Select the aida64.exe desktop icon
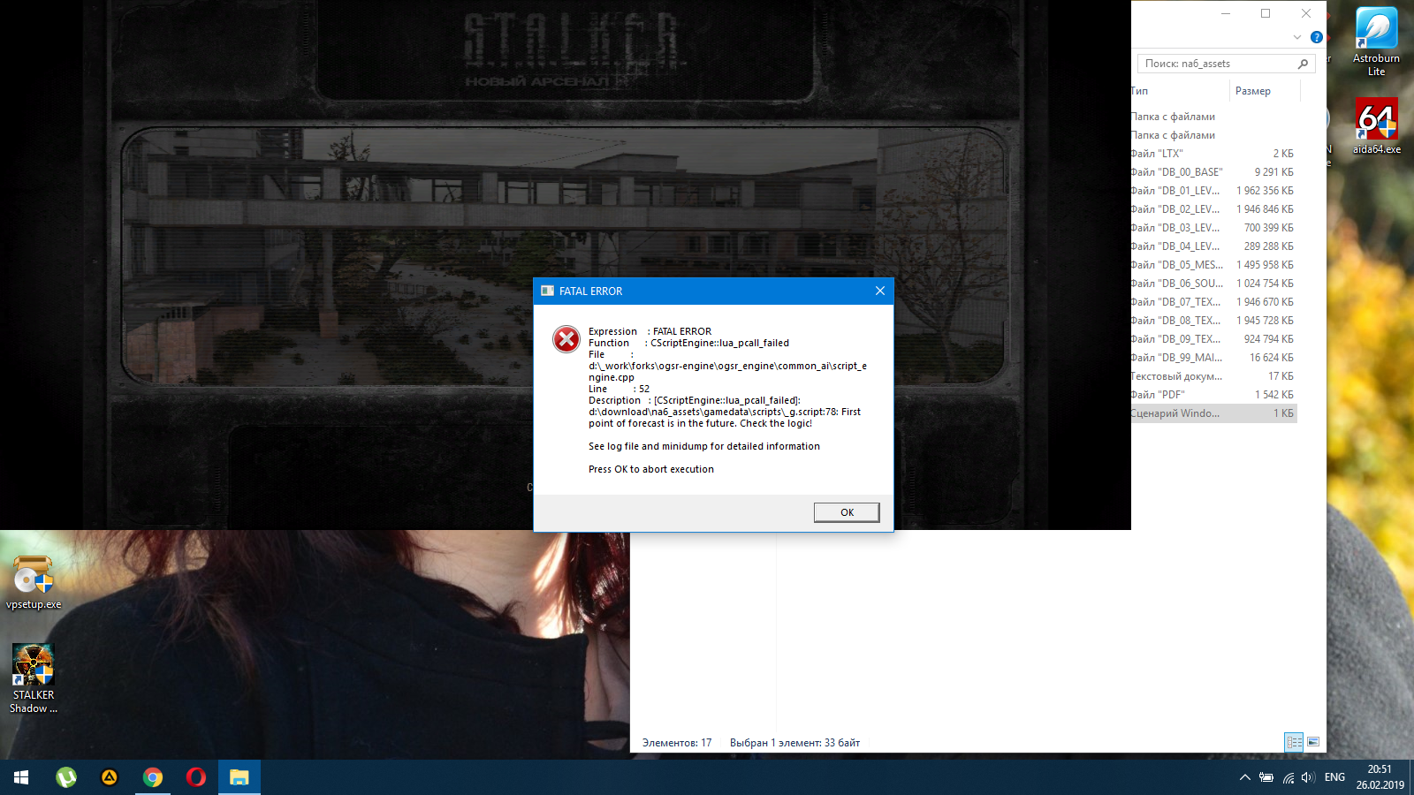This screenshot has width=1414, height=795. point(1376,125)
